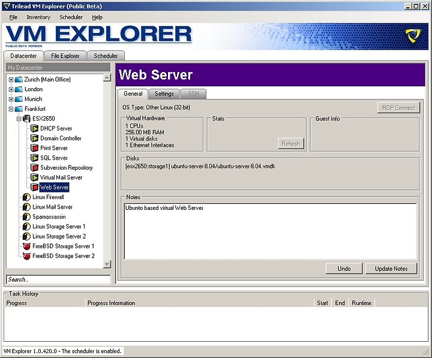Screen dimensions: 432x358
Task: Select Print Server in the tree
Action: coord(54,148)
